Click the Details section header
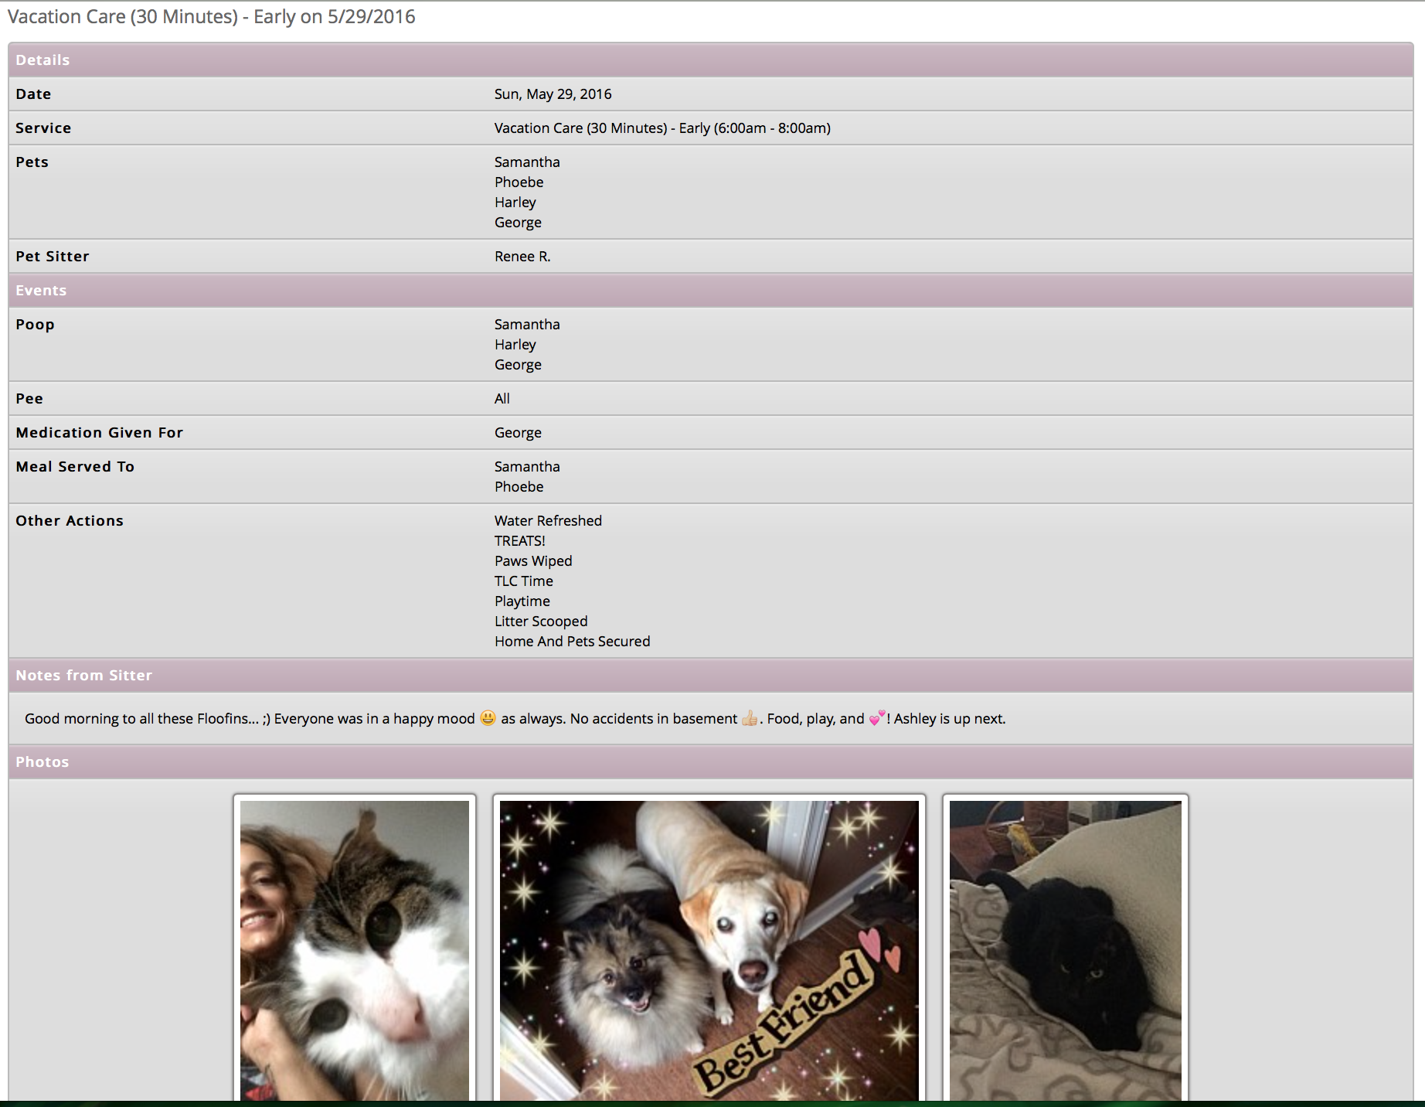 pos(711,60)
